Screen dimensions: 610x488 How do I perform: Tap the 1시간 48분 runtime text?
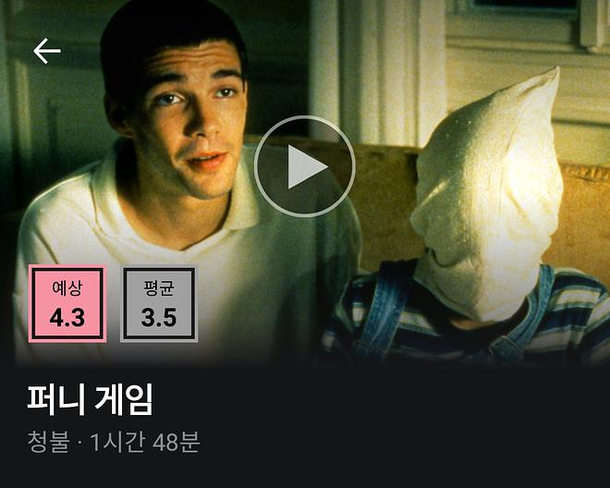(x=145, y=442)
